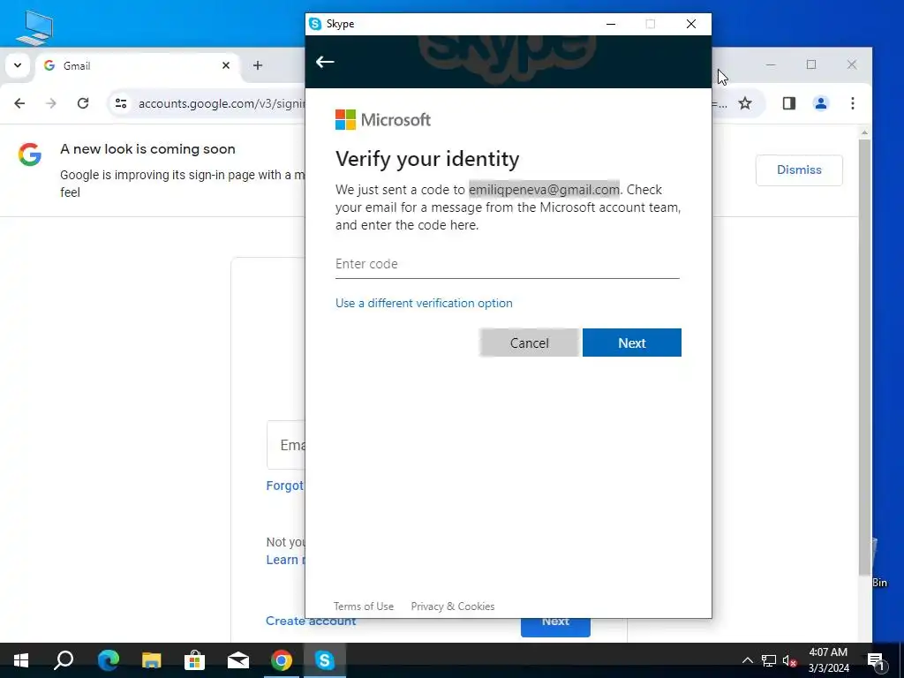The height and width of the screenshot is (678, 904).
Task: Launch Microsoft Edge from taskbar
Action: [108, 660]
